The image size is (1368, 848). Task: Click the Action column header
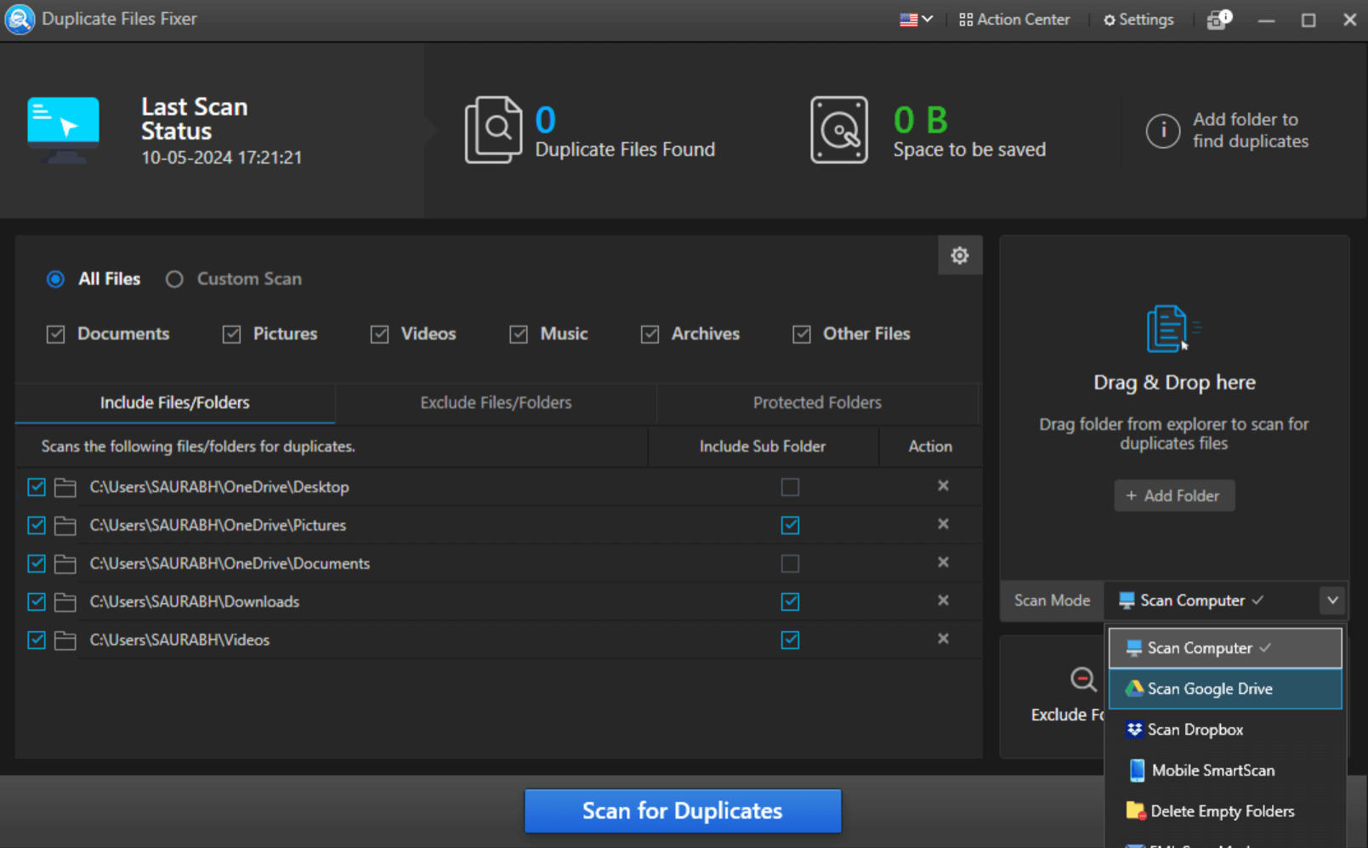tap(930, 447)
